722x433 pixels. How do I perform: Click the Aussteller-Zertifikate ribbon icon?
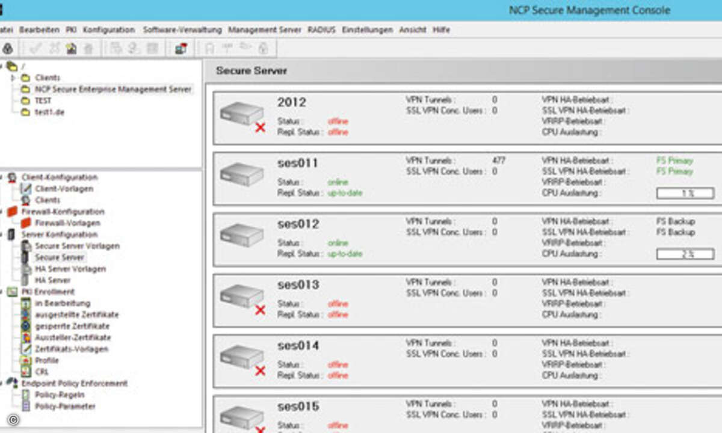click(25, 337)
